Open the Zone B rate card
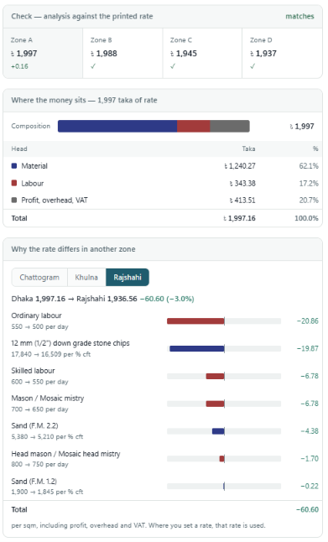The height and width of the screenshot is (542, 328). coord(122,53)
